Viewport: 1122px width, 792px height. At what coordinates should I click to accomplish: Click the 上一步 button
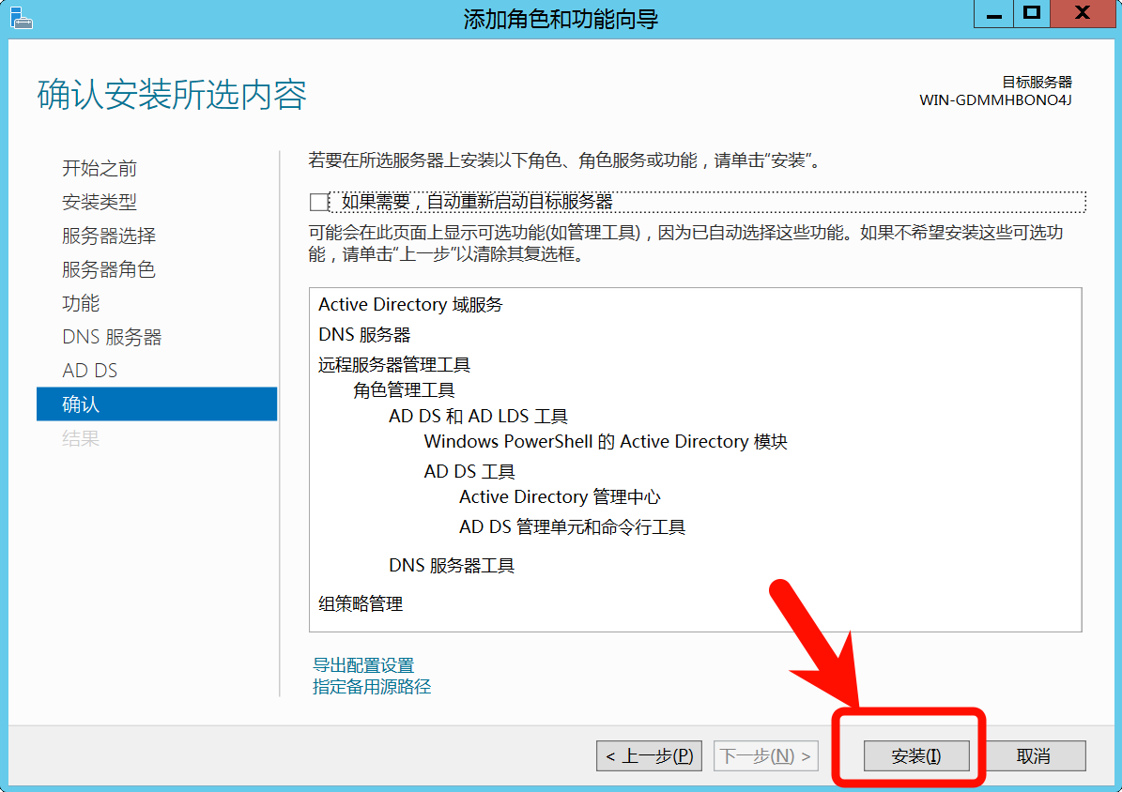click(x=649, y=756)
